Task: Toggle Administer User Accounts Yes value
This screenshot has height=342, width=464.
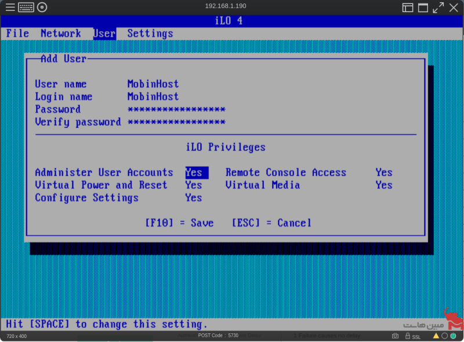Action: click(197, 173)
